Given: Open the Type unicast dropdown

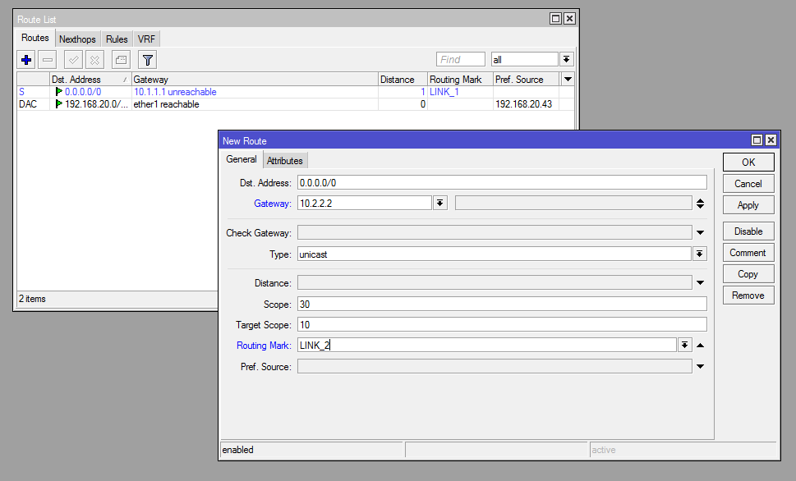Looking at the screenshot, I should [x=700, y=254].
